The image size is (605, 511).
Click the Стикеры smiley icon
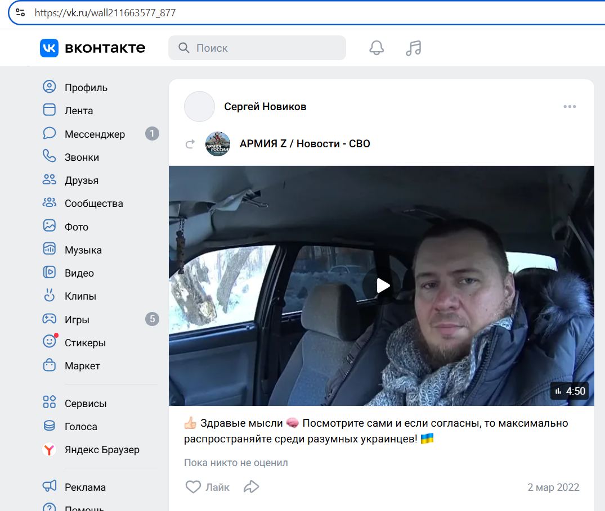pos(50,341)
